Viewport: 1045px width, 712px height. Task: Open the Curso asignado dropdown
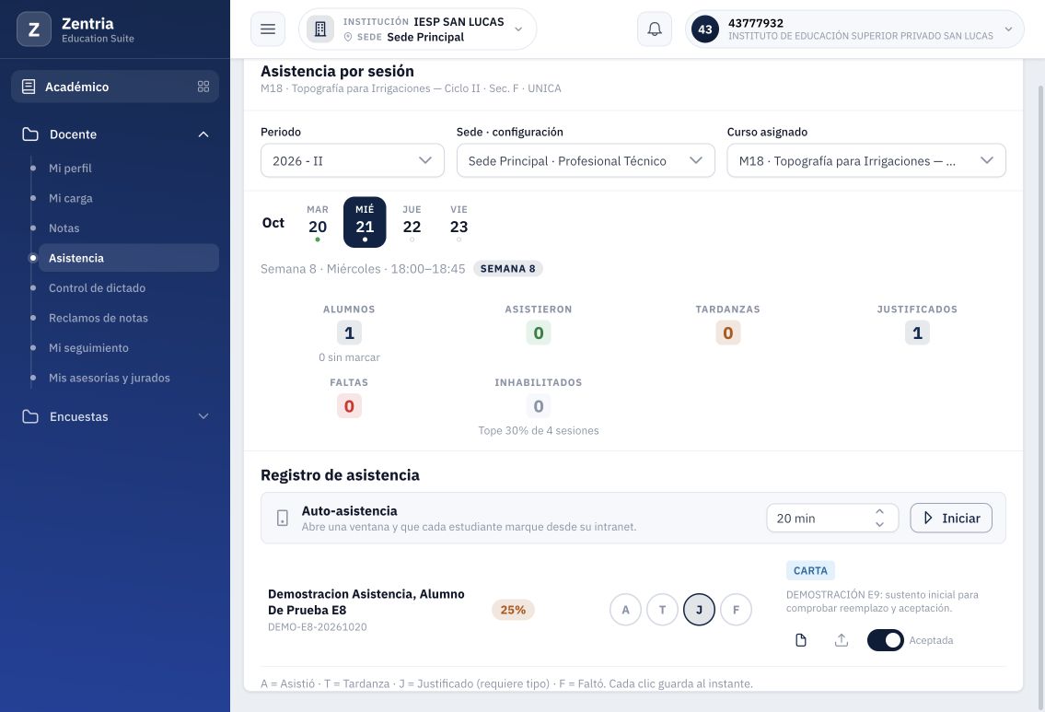[866, 160]
